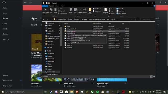Click History in the Open group
This screenshot has width=168, height=94.
(112, 14)
